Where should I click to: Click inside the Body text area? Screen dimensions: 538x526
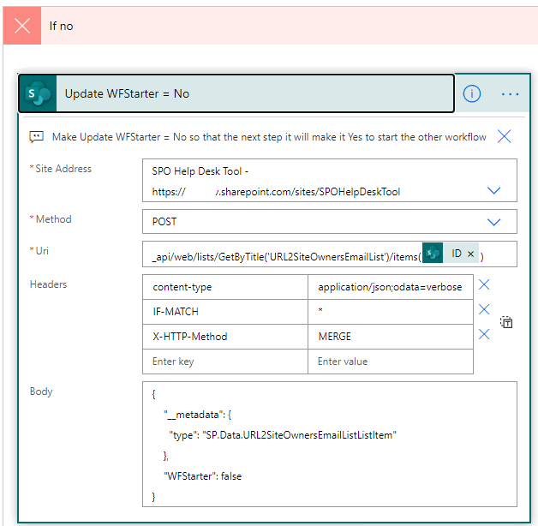[329, 444]
